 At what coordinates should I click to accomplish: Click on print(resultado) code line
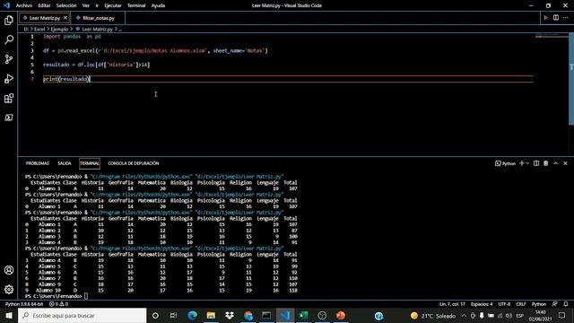click(x=66, y=79)
